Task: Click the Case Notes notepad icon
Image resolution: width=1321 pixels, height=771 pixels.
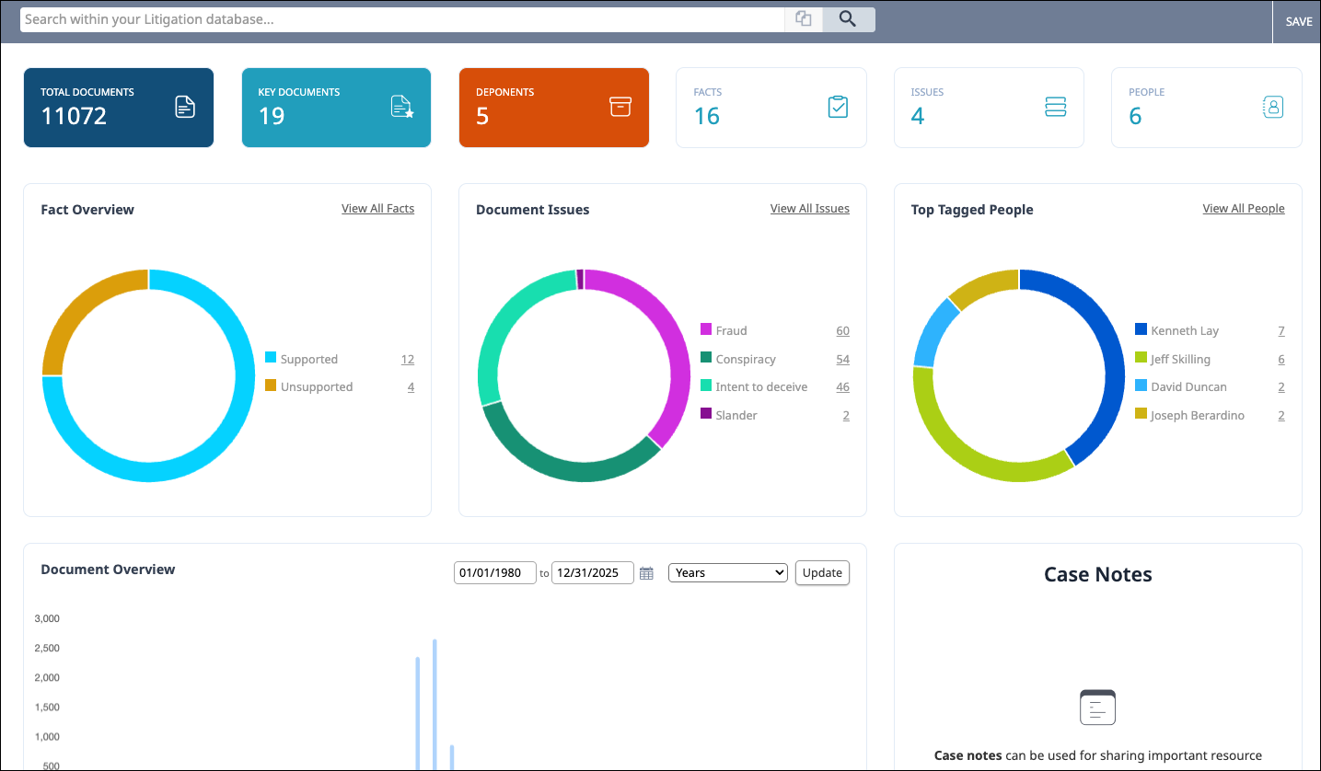Action: tap(1097, 708)
